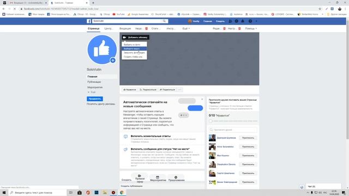The width and height of the screenshot is (349, 196).
Task: Click 'Прямой эфир' live video icon
Action: 140,176
